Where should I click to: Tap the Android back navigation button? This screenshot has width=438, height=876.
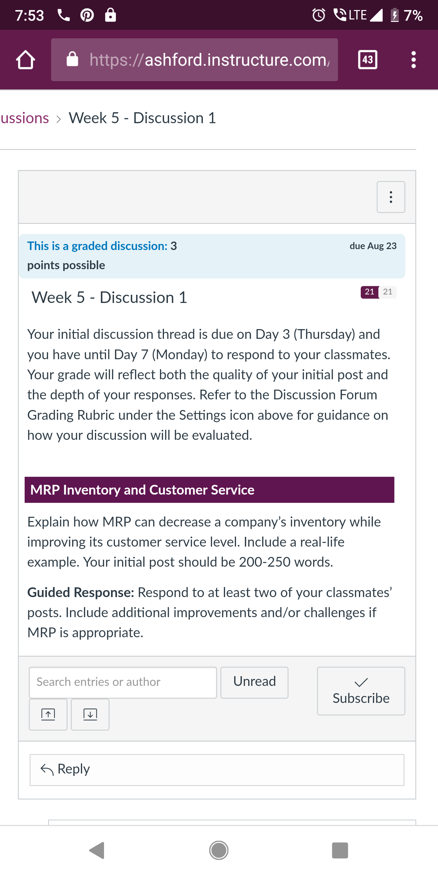97,850
